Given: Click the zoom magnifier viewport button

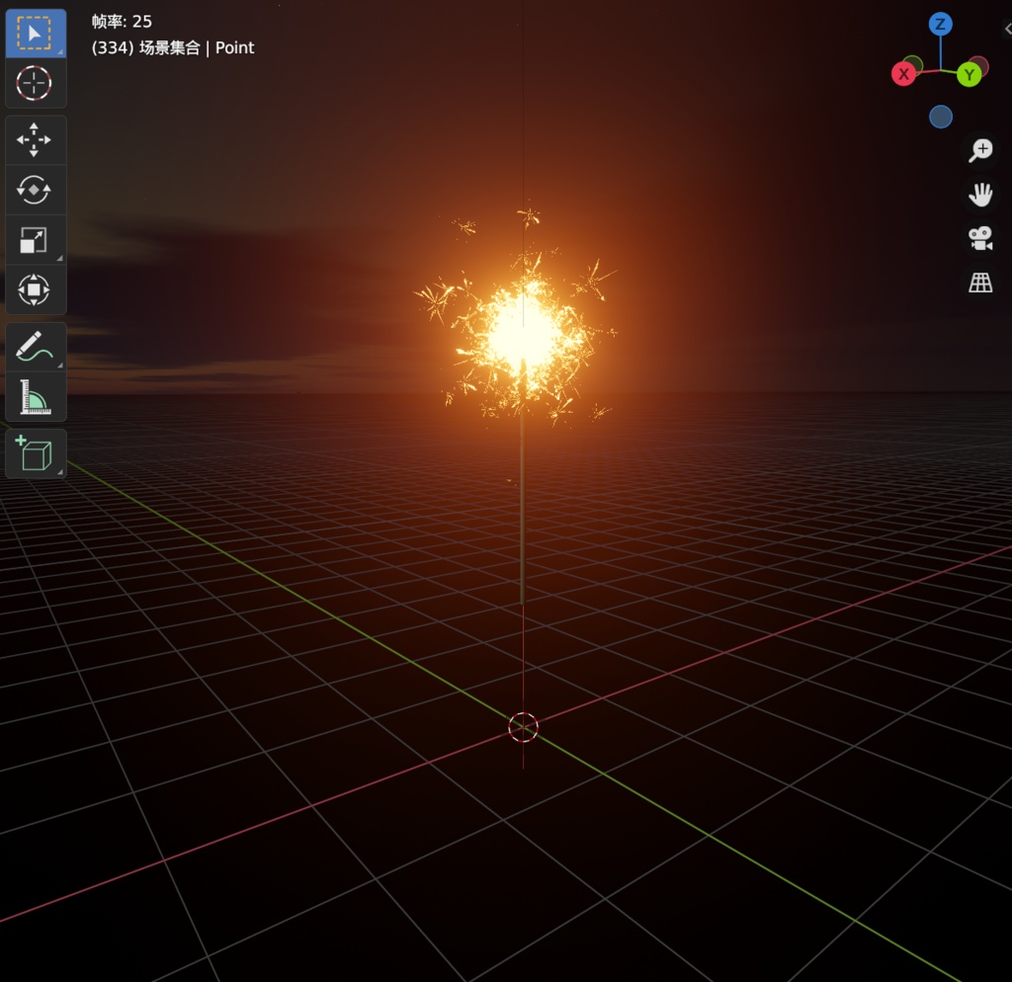Looking at the screenshot, I should click(980, 150).
